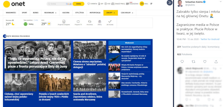Viewport: 223px width, 107px height.
Task: Open the Kultura menu item
Action: point(66,13)
